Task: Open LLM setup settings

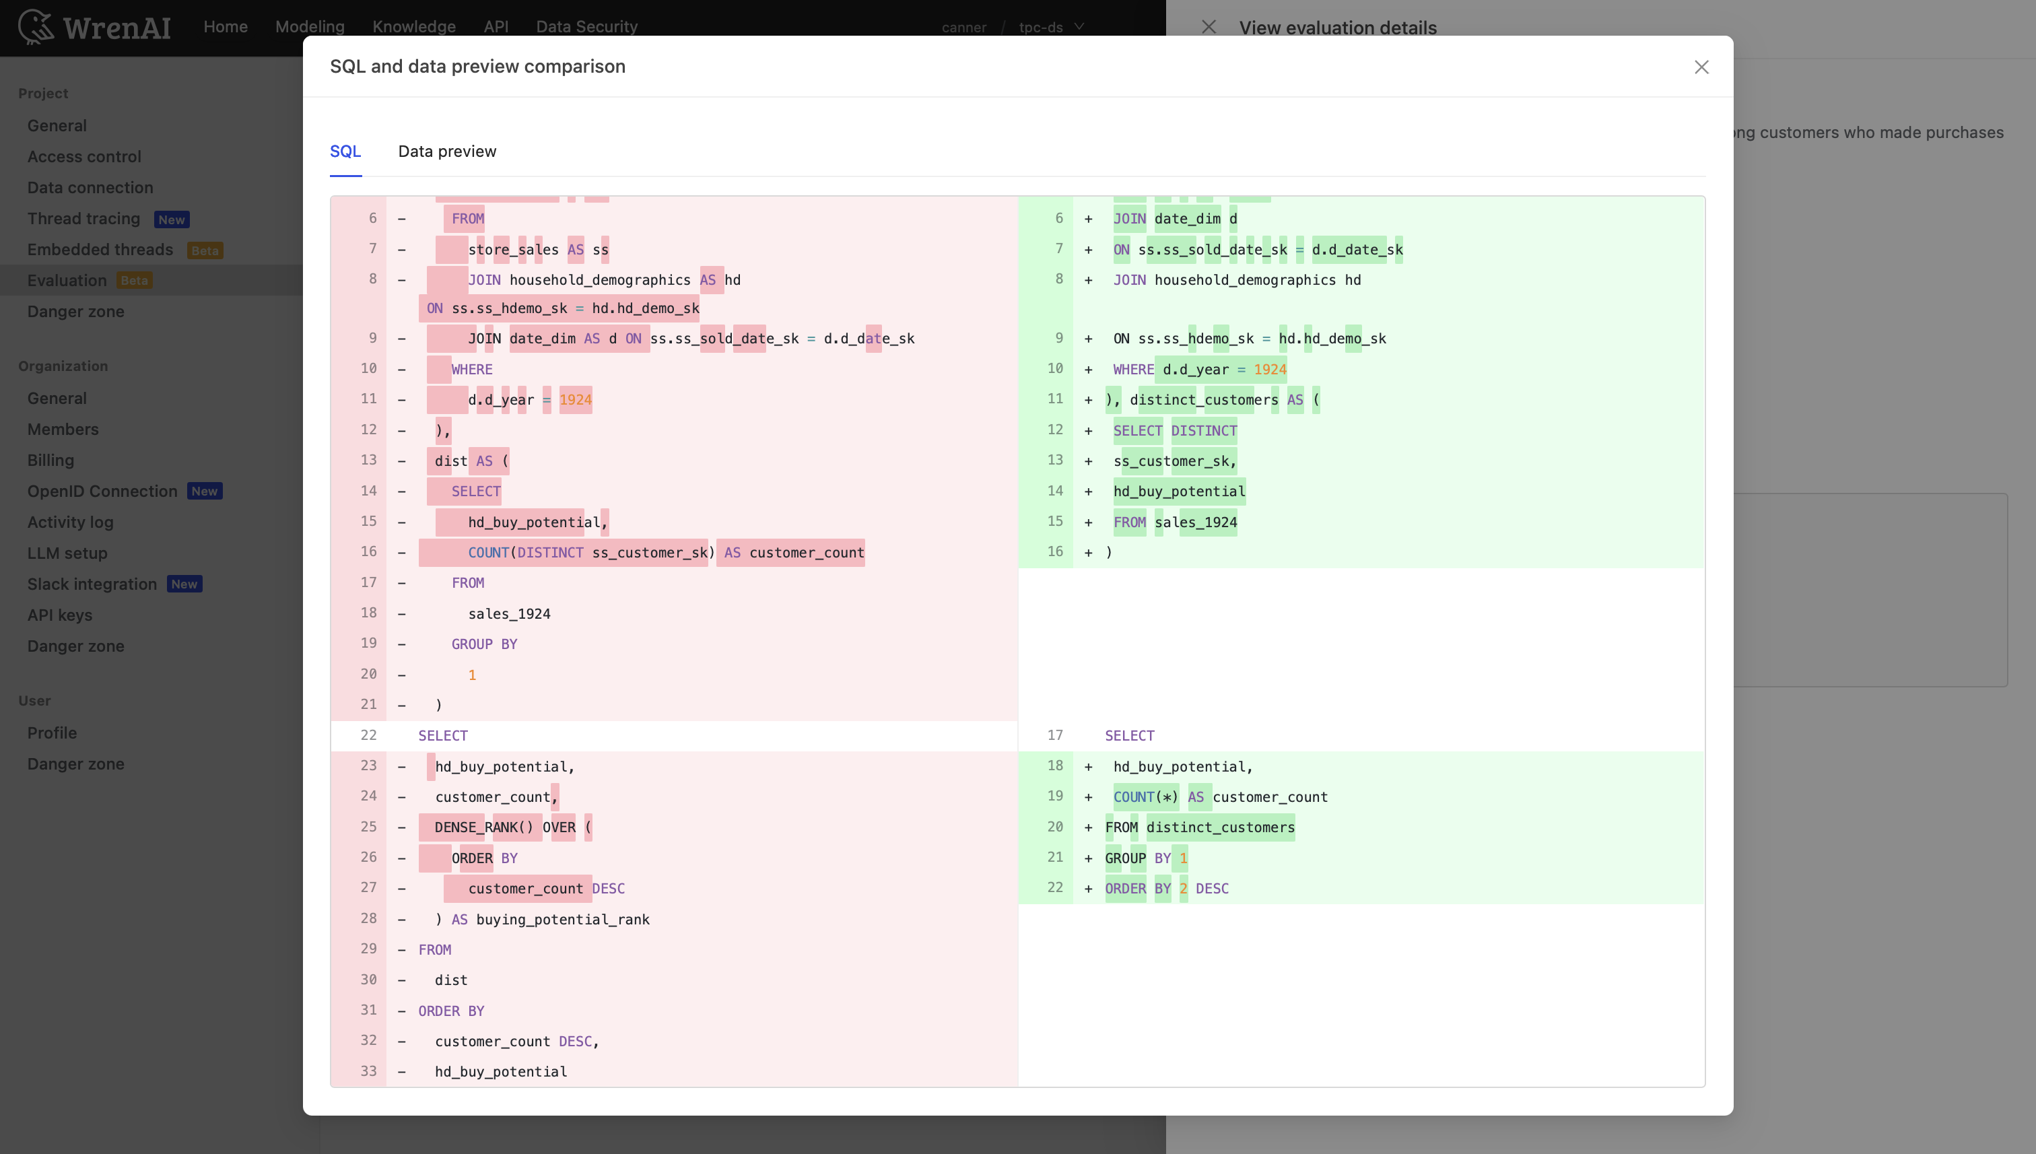Action: (67, 553)
